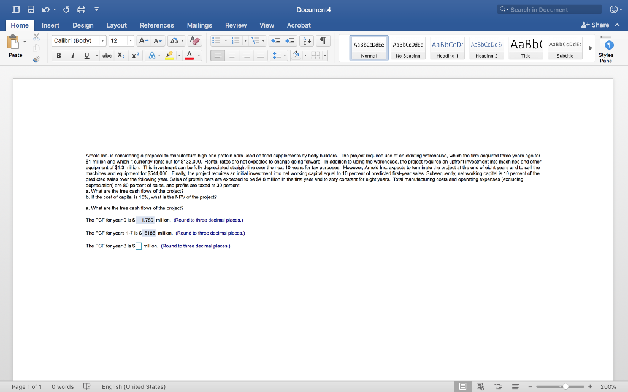628x392 pixels.
Task: Click the Undo arrow icon
Action: click(x=45, y=9)
